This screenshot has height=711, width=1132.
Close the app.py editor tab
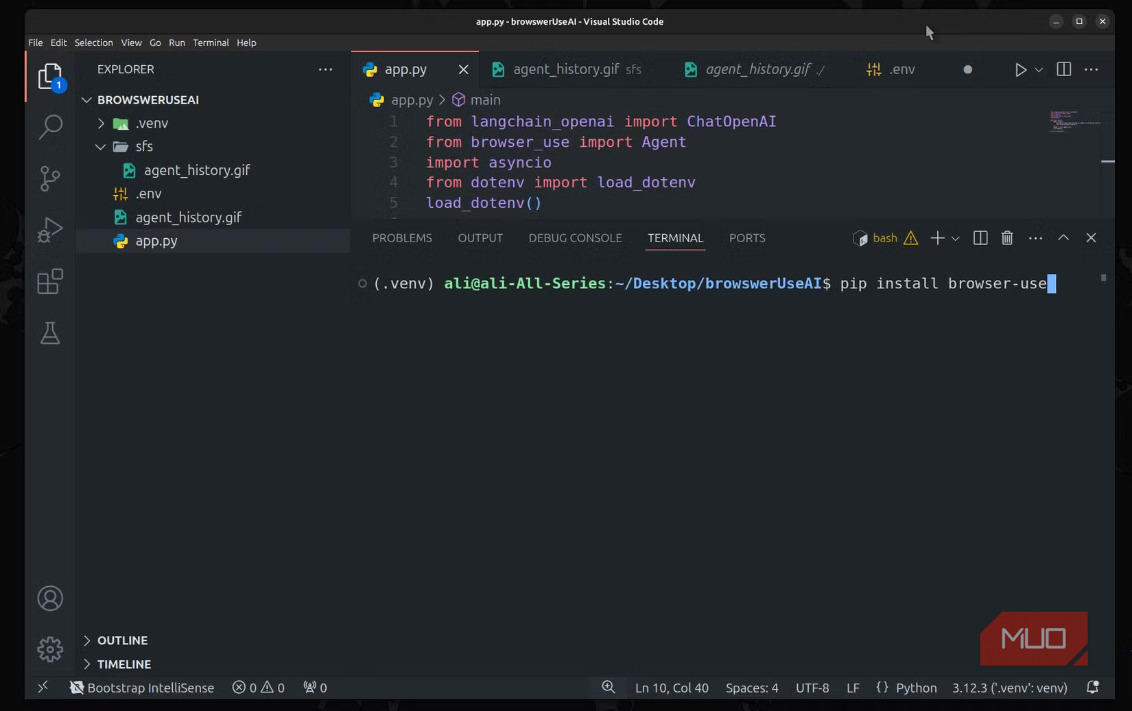click(463, 69)
